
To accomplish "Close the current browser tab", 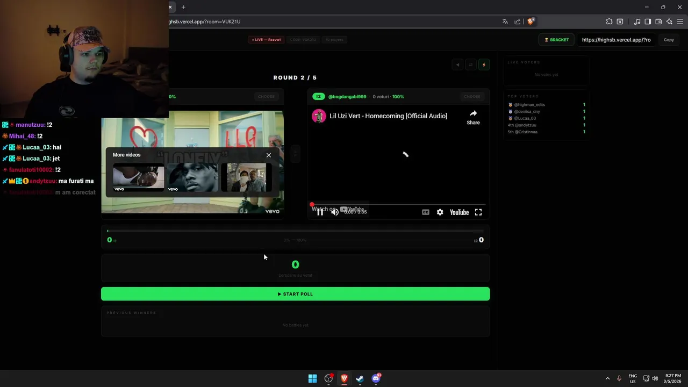I will click(x=170, y=7).
